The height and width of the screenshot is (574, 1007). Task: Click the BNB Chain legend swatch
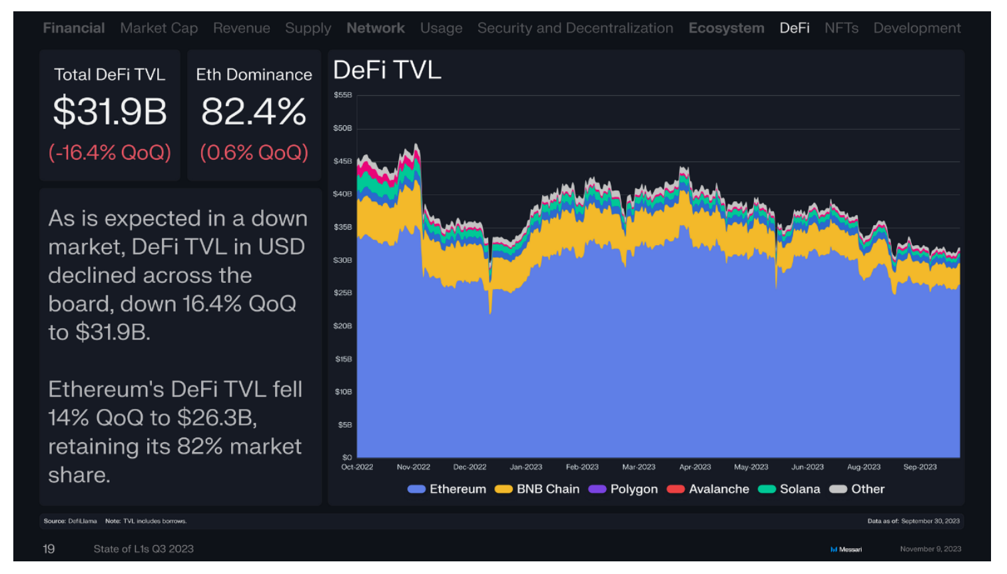click(504, 489)
